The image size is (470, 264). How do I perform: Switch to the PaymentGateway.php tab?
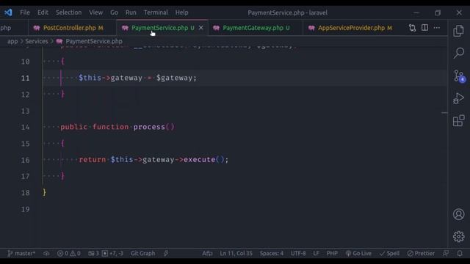tap(256, 28)
